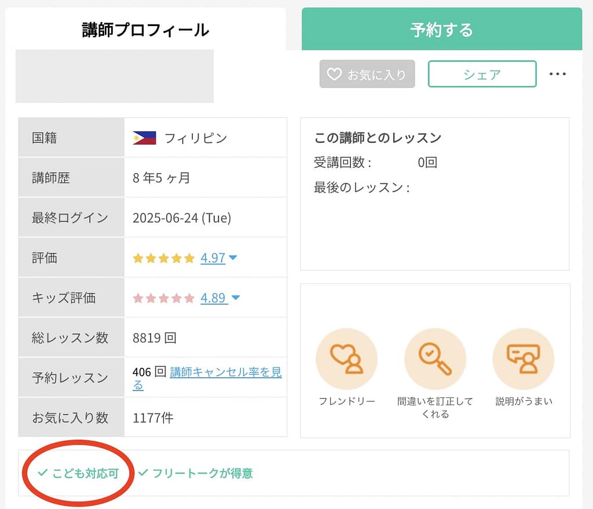This screenshot has height=509, width=593.
Task: Expand the dropdown arrow next to 4.97
Action: tap(233, 258)
